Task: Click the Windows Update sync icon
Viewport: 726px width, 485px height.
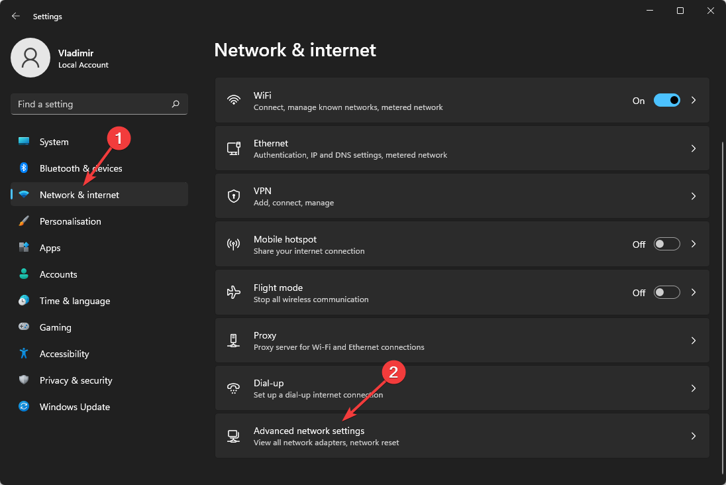Action: click(24, 407)
